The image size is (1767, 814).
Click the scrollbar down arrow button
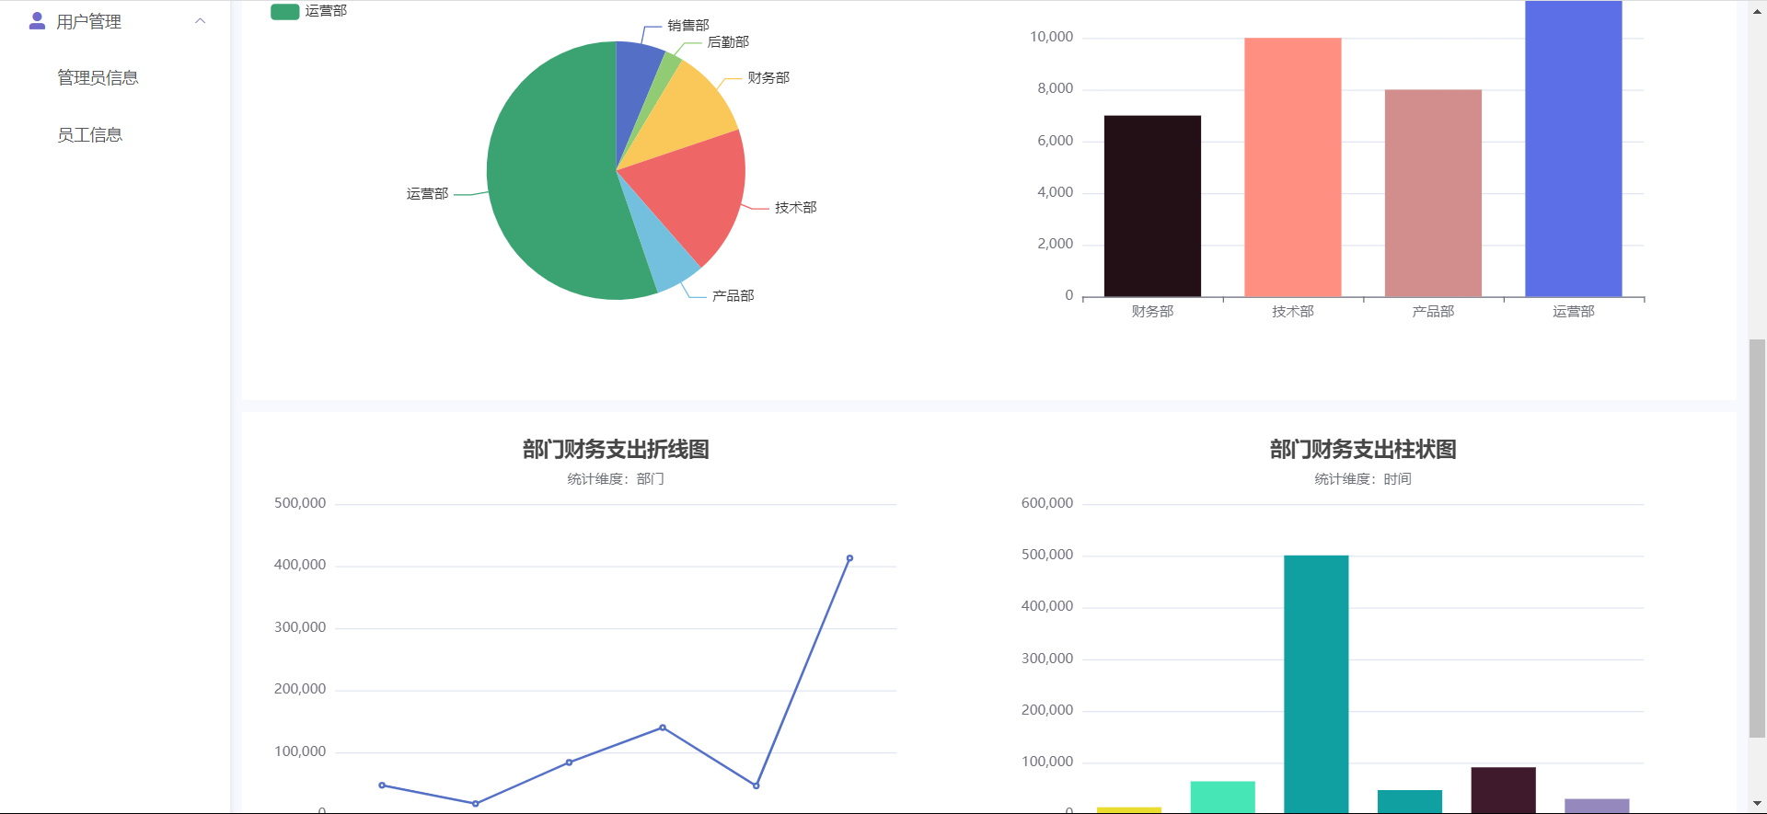click(x=1757, y=804)
